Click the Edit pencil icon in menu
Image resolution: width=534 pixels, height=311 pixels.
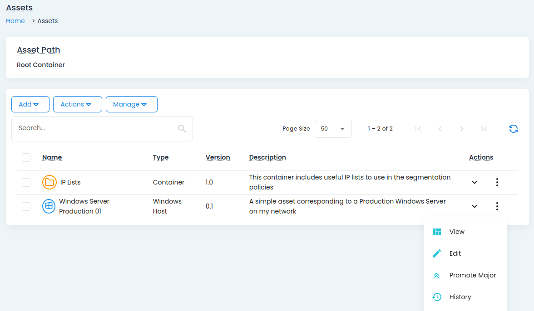(x=437, y=253)
